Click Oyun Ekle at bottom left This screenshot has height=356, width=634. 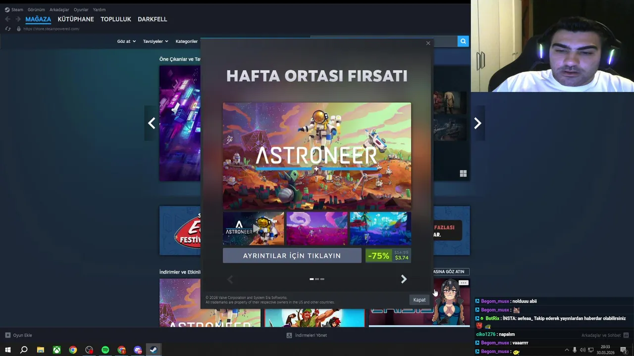point(19,335)
